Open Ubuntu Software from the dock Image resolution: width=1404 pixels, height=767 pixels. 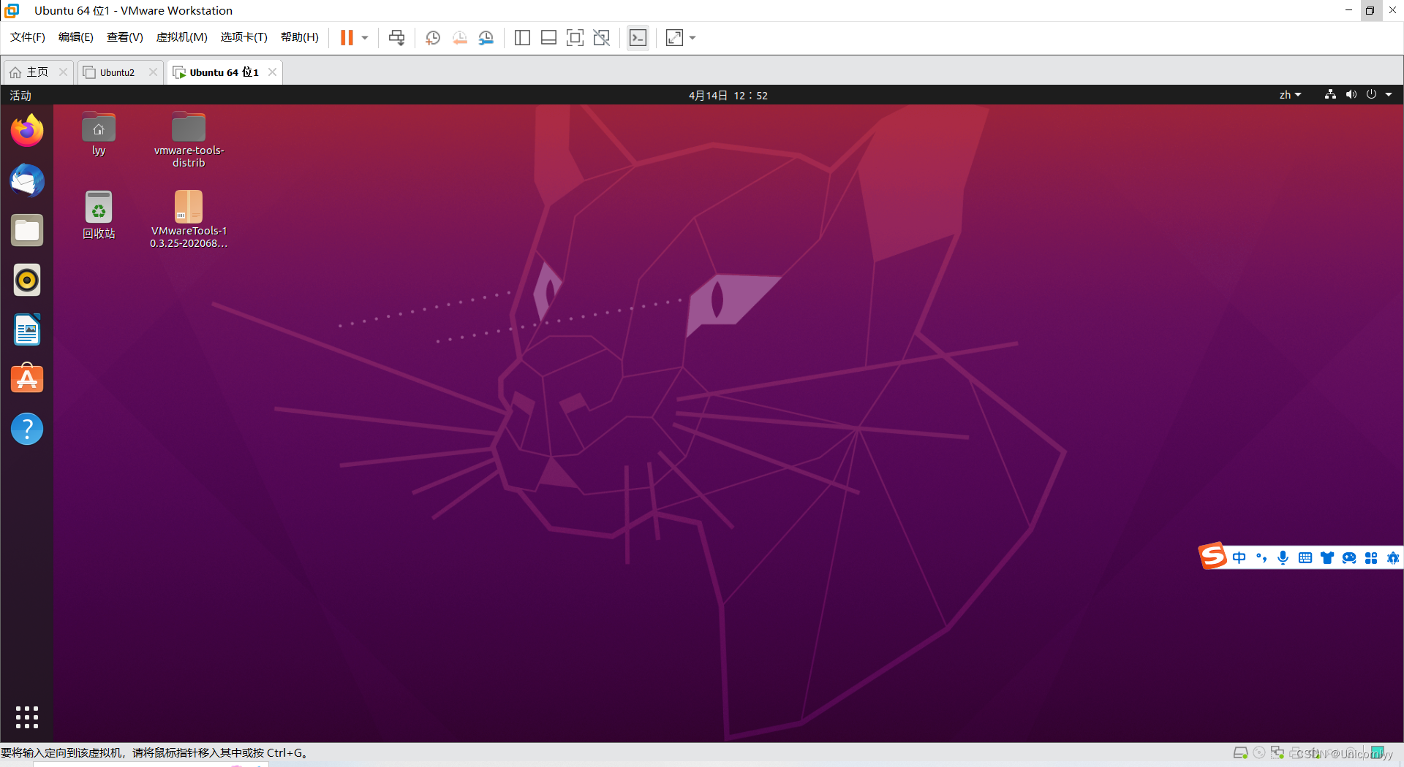[x=27, y=379]
